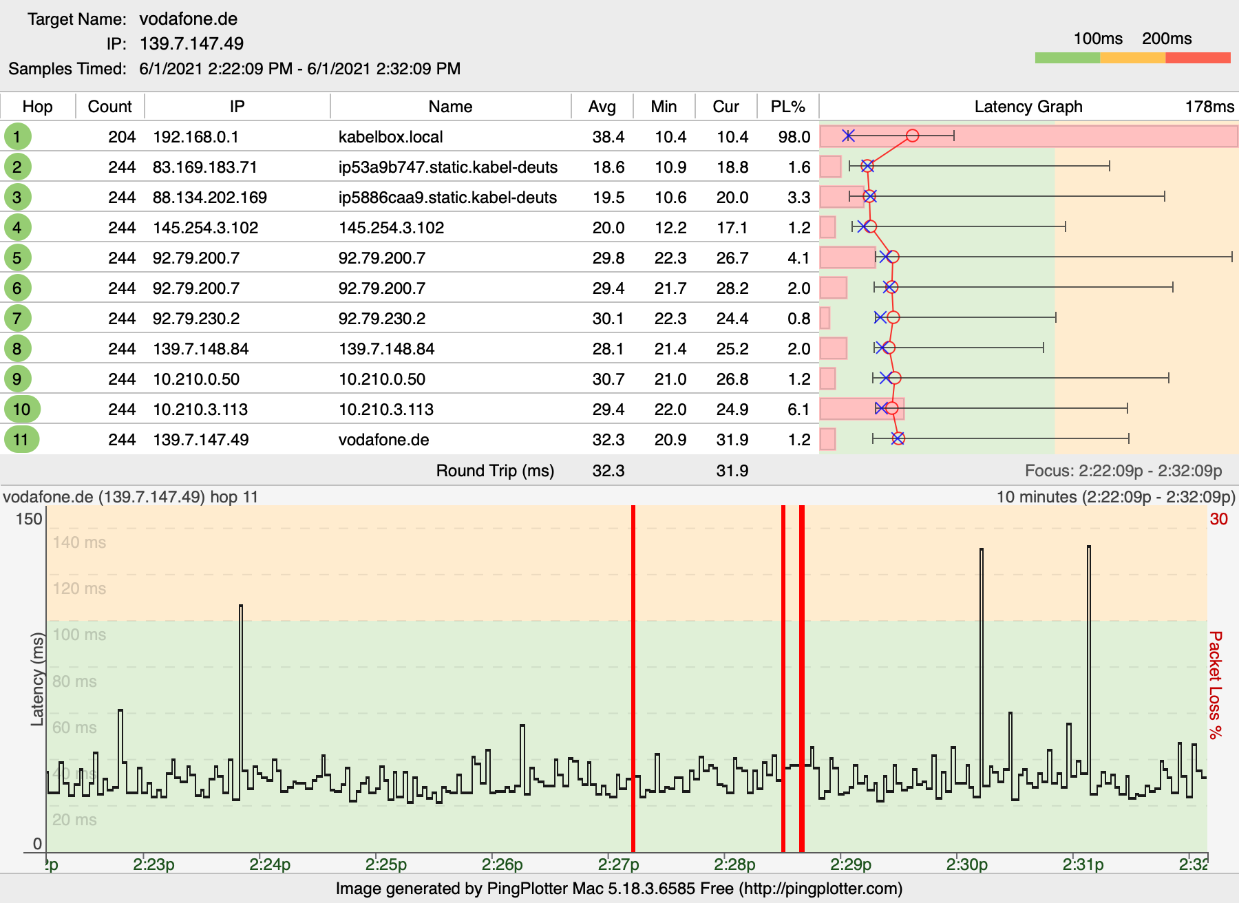Click the first red packet loss bar near 2:27p
This screenshot has height=903, width=1239.
point(633,678)
